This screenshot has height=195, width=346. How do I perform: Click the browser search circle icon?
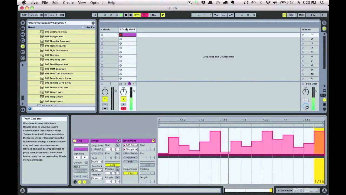click(x=93, y=23)
